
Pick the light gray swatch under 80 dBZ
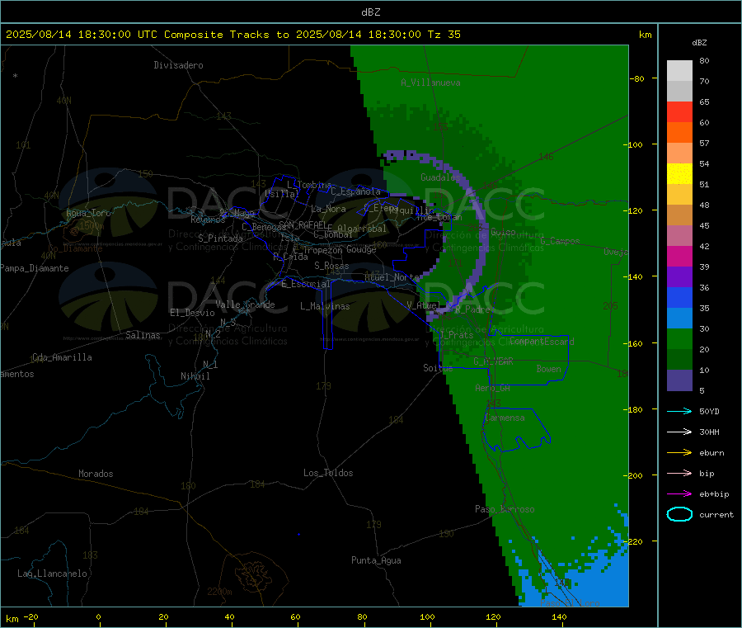coord(679,71)
